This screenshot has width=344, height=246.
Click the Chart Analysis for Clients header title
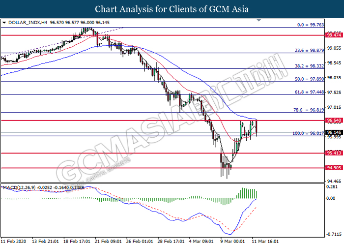tap(172, 9)
